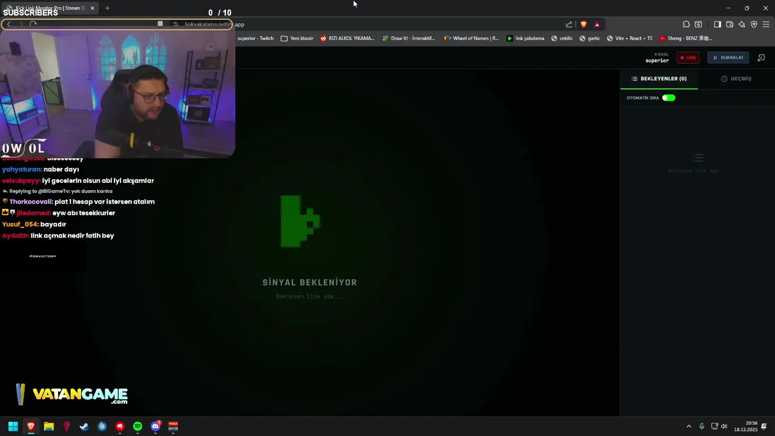775x436 pixels.
Task: Open the cekilis bookmark
Action: pyautogui.click(x=562, y=38)
